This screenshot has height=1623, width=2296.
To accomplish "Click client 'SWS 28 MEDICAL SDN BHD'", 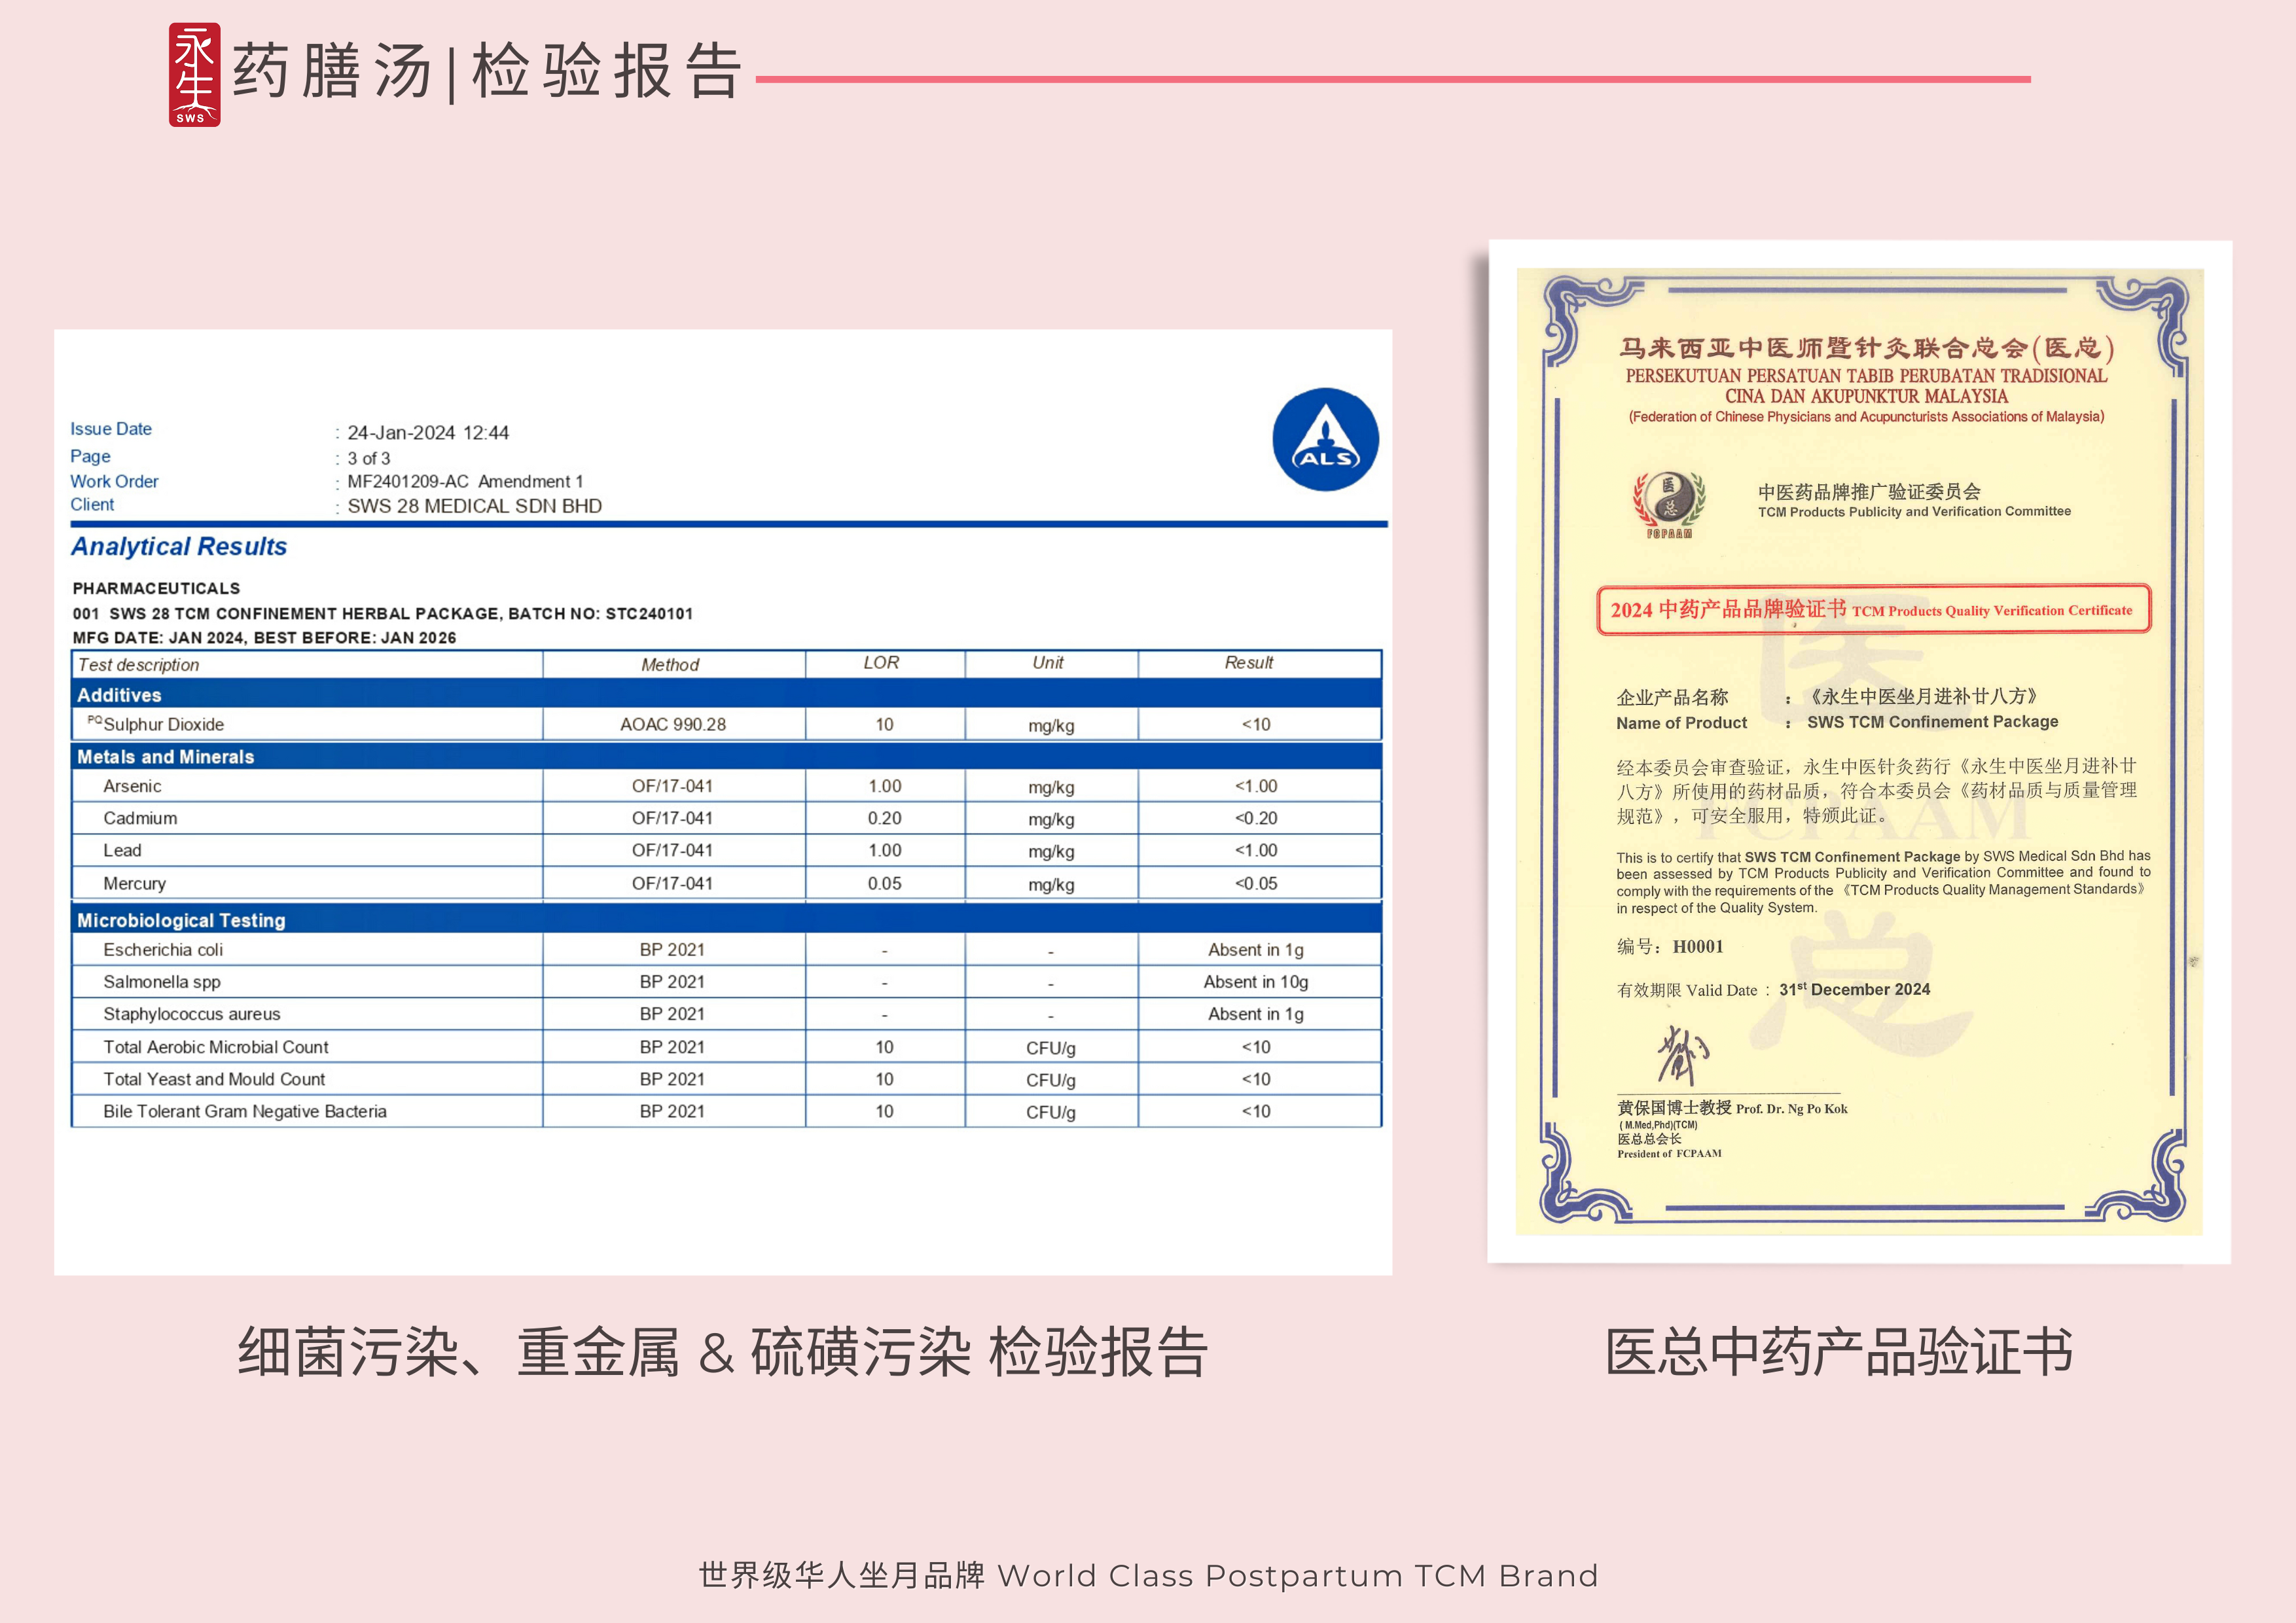I will coord(474,506).
